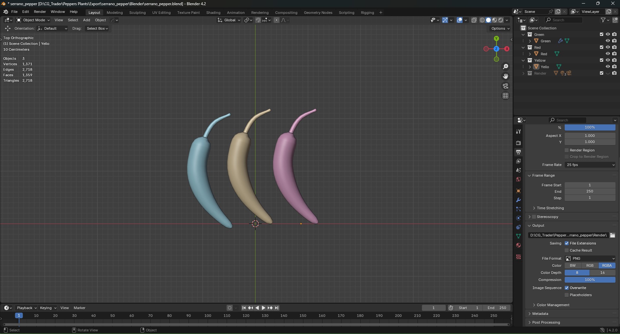Toggle X-ray in the viewport header
Viewport: 620px width, 334px height.
coord(474,20)
